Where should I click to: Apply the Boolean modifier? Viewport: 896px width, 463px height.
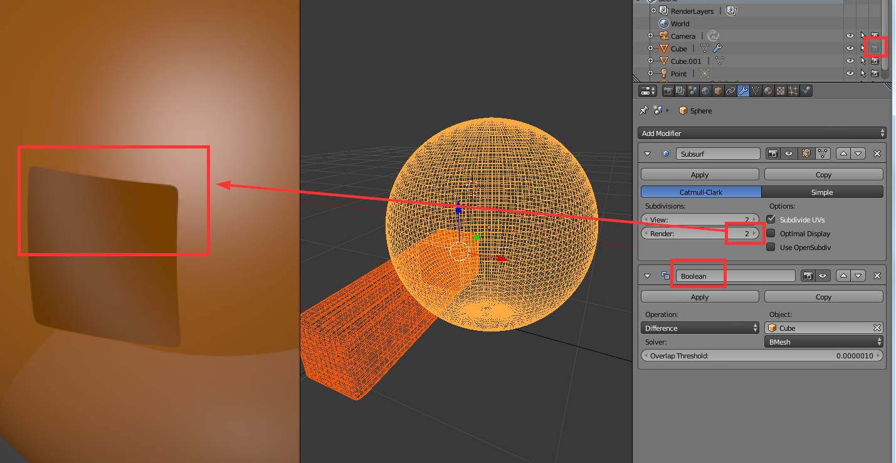(700, 296)
